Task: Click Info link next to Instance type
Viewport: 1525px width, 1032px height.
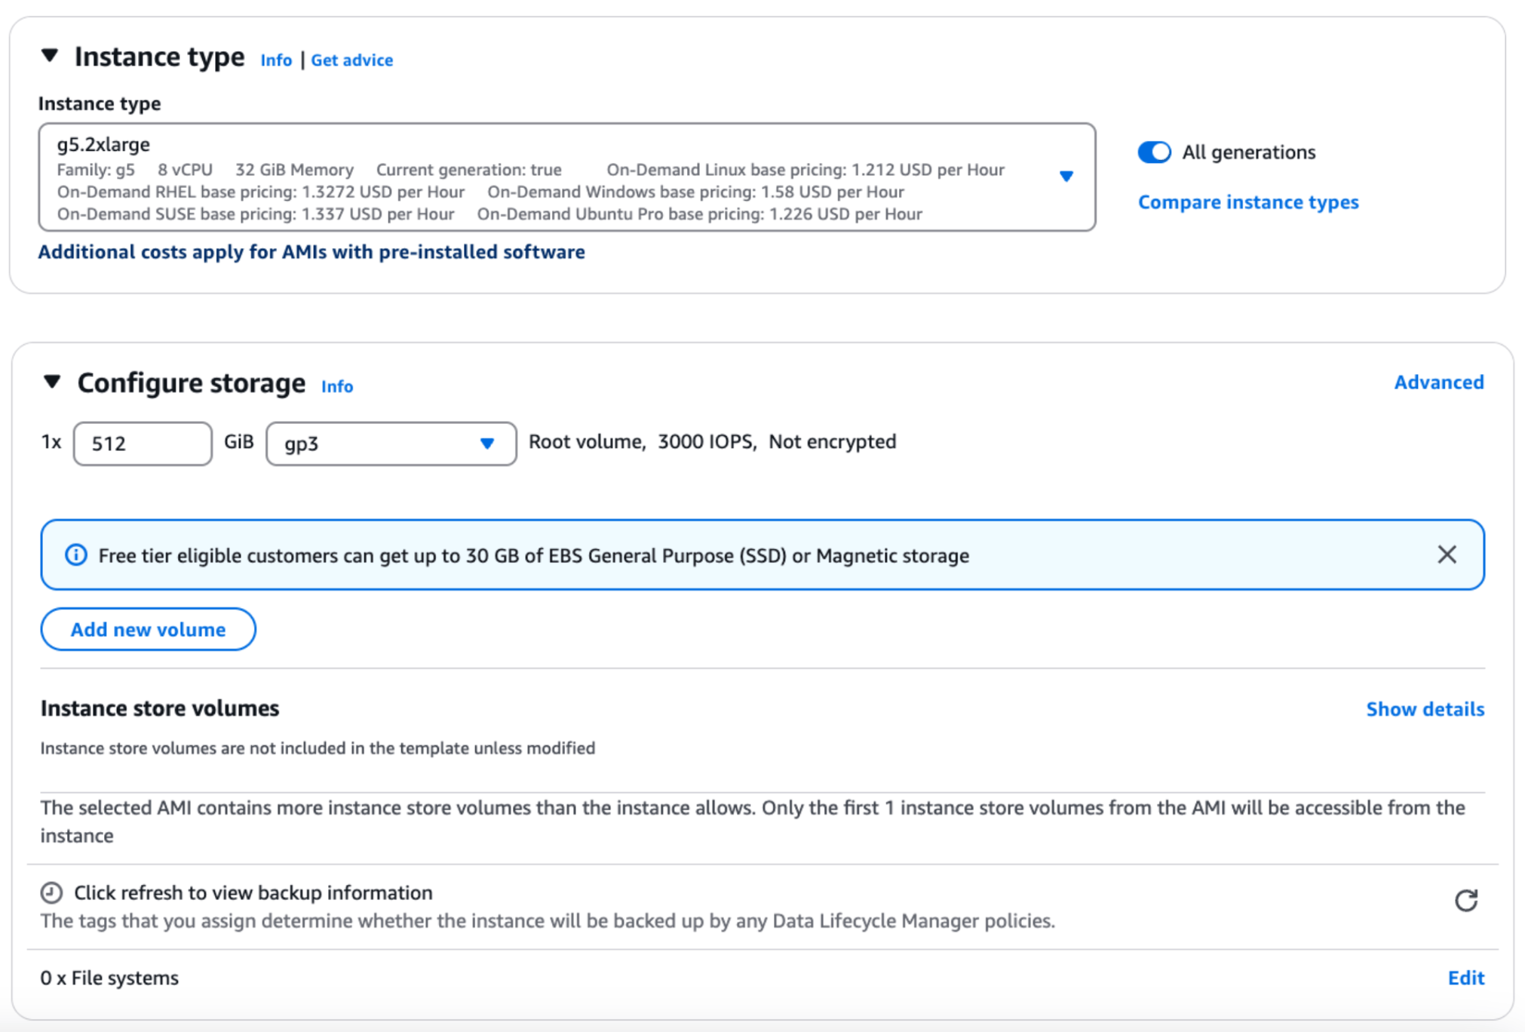Action: (x=276, y=60)
